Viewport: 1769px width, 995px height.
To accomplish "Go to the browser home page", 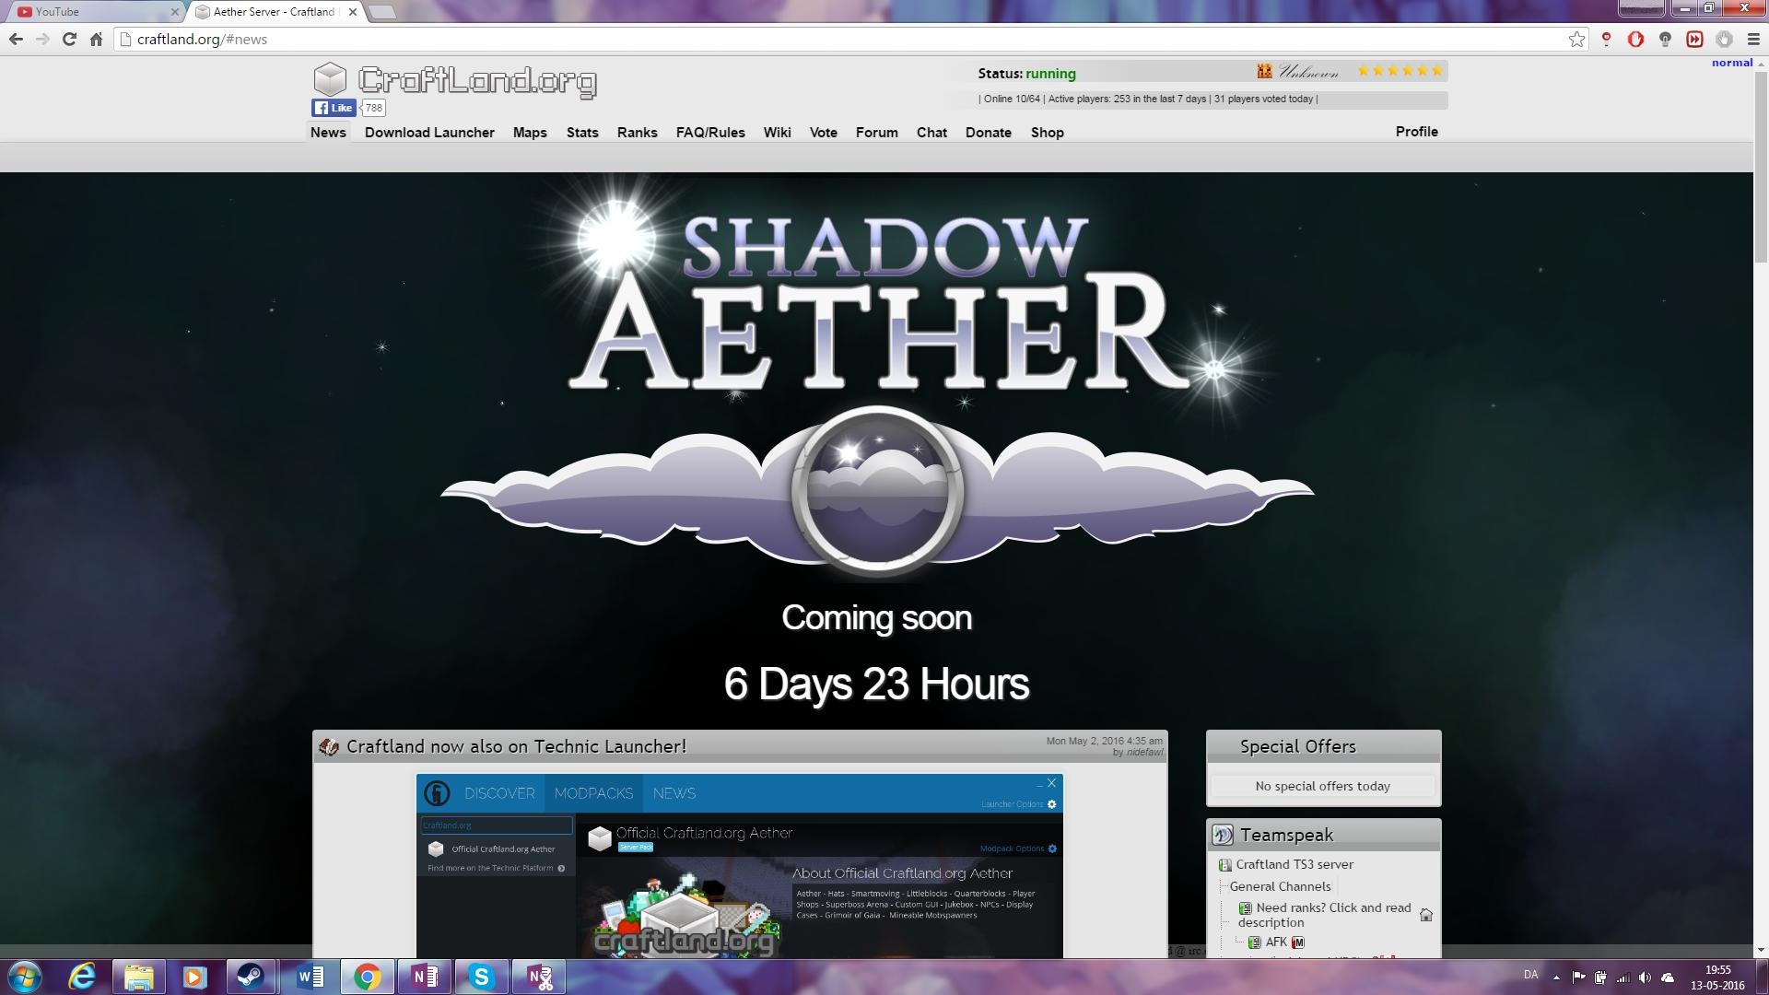I will [96, 39].
